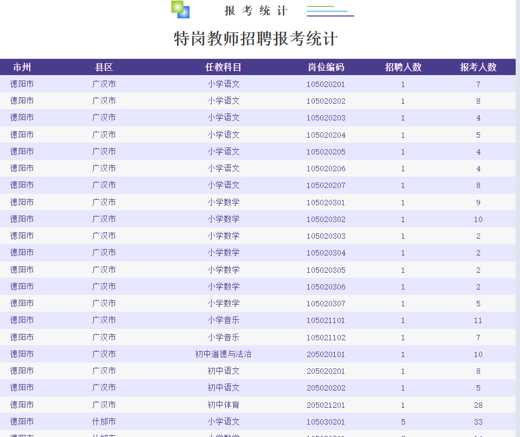Click position code 205021201

(x=326, y=405)
